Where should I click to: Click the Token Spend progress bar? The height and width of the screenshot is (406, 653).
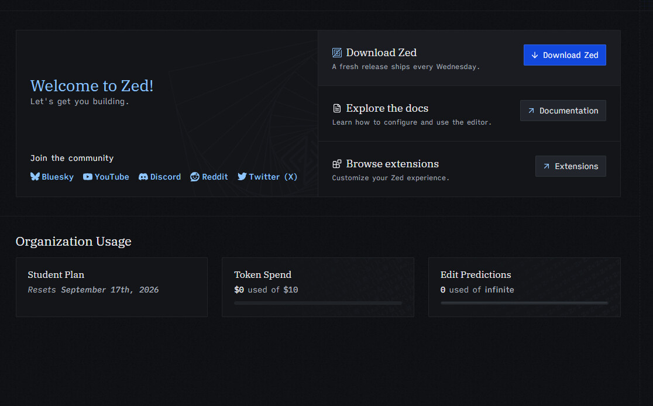pos(318,303)
